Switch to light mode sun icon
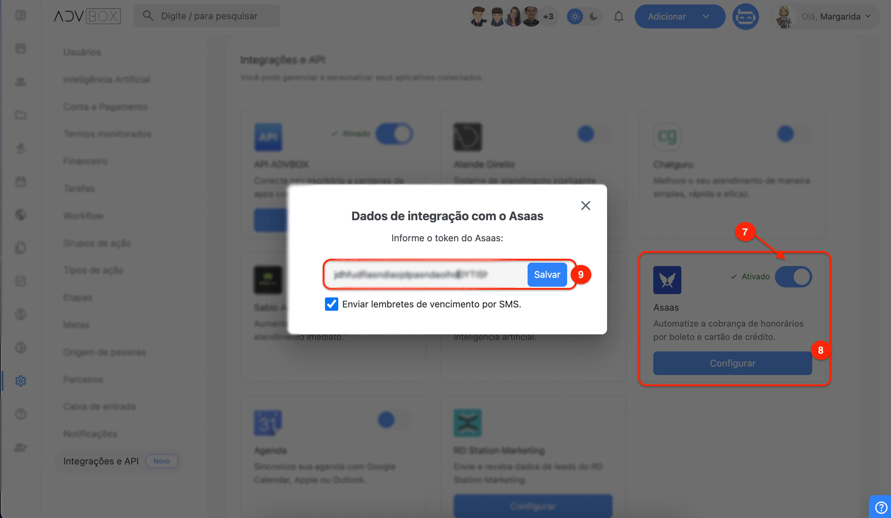 [575, 17]
